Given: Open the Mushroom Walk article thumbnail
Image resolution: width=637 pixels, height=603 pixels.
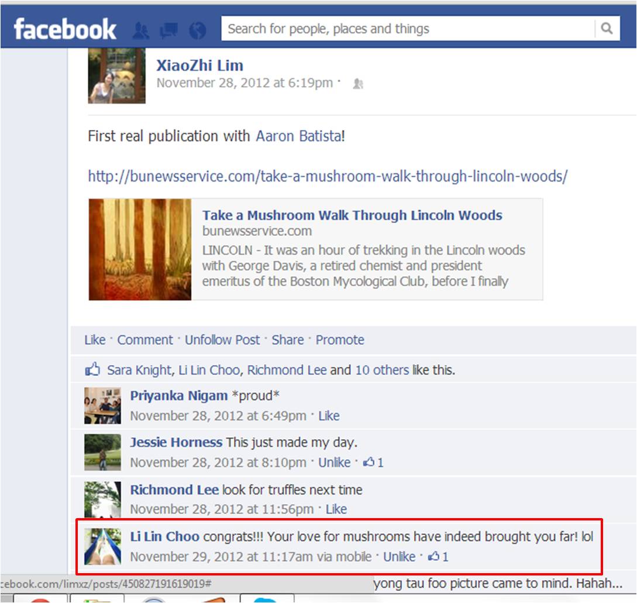Looking at the screenshot, I should 140,249.
